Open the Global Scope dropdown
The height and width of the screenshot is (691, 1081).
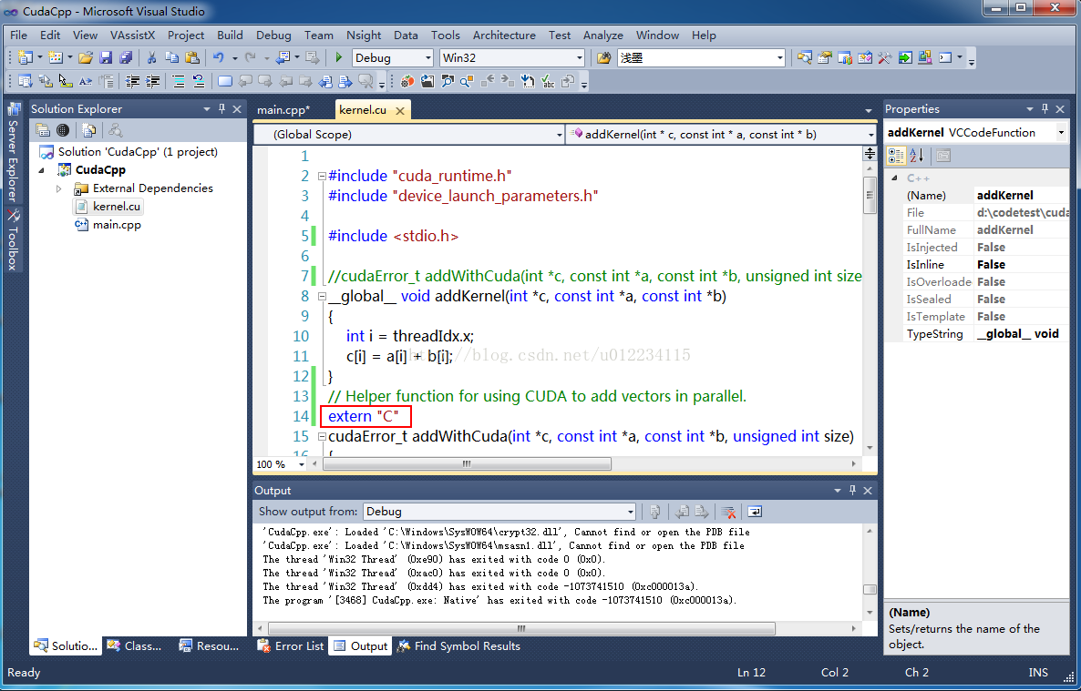[409, 135]
